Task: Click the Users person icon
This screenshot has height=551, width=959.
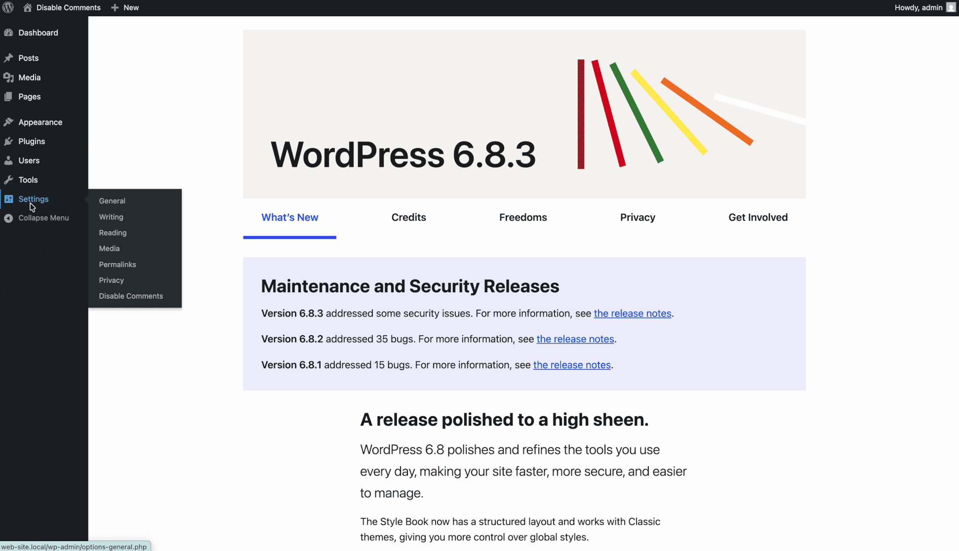Action: pos(8,160)
